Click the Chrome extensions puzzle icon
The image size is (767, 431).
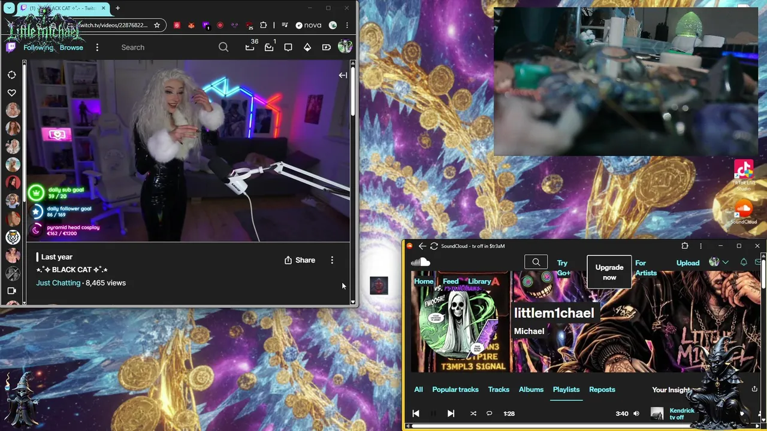(x=263, y=25)
